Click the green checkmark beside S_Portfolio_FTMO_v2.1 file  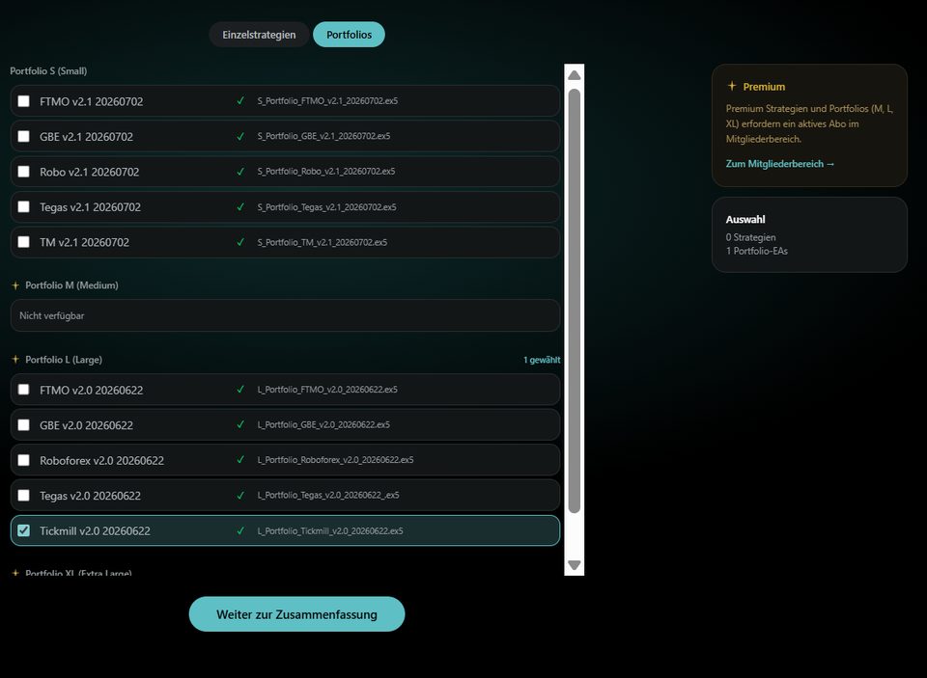[x=240, y=101]
